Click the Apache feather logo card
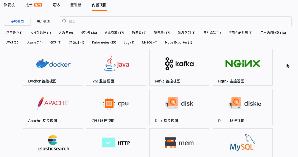Screen dimensions: 298x157 click(53, 103)
